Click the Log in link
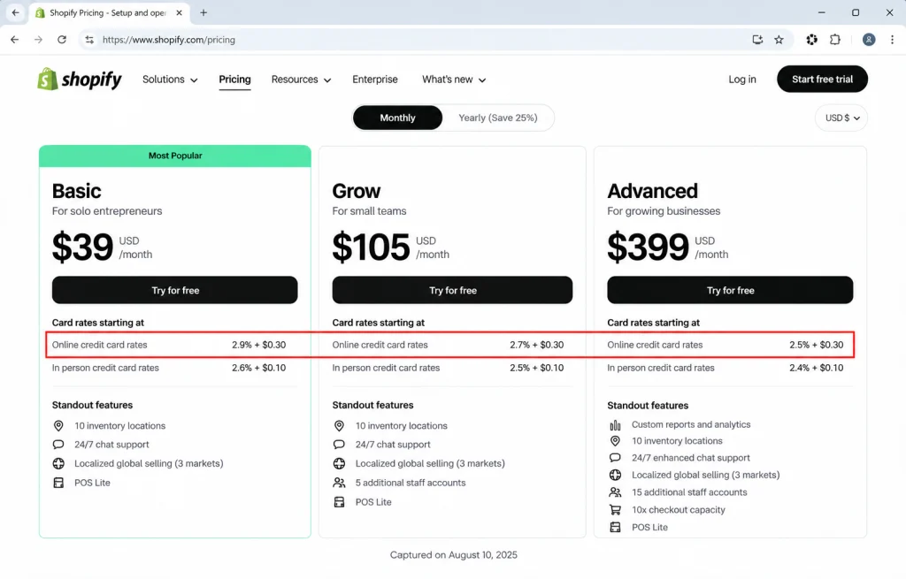Viewport: 906px width, 579px height. (742, 80)
